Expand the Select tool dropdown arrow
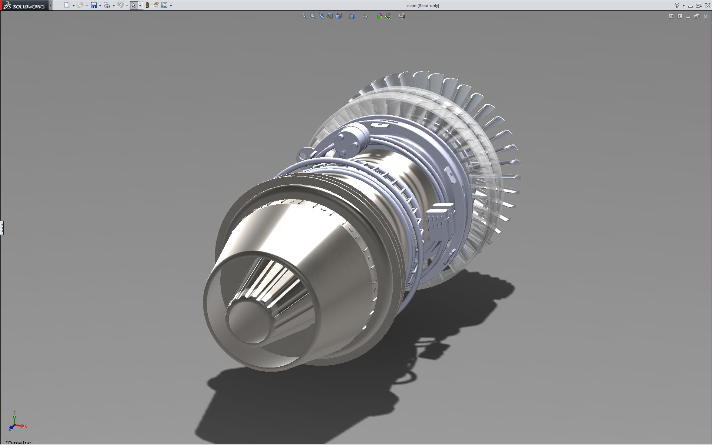Viewport: 712px width, 445px height. pos(140,6)
